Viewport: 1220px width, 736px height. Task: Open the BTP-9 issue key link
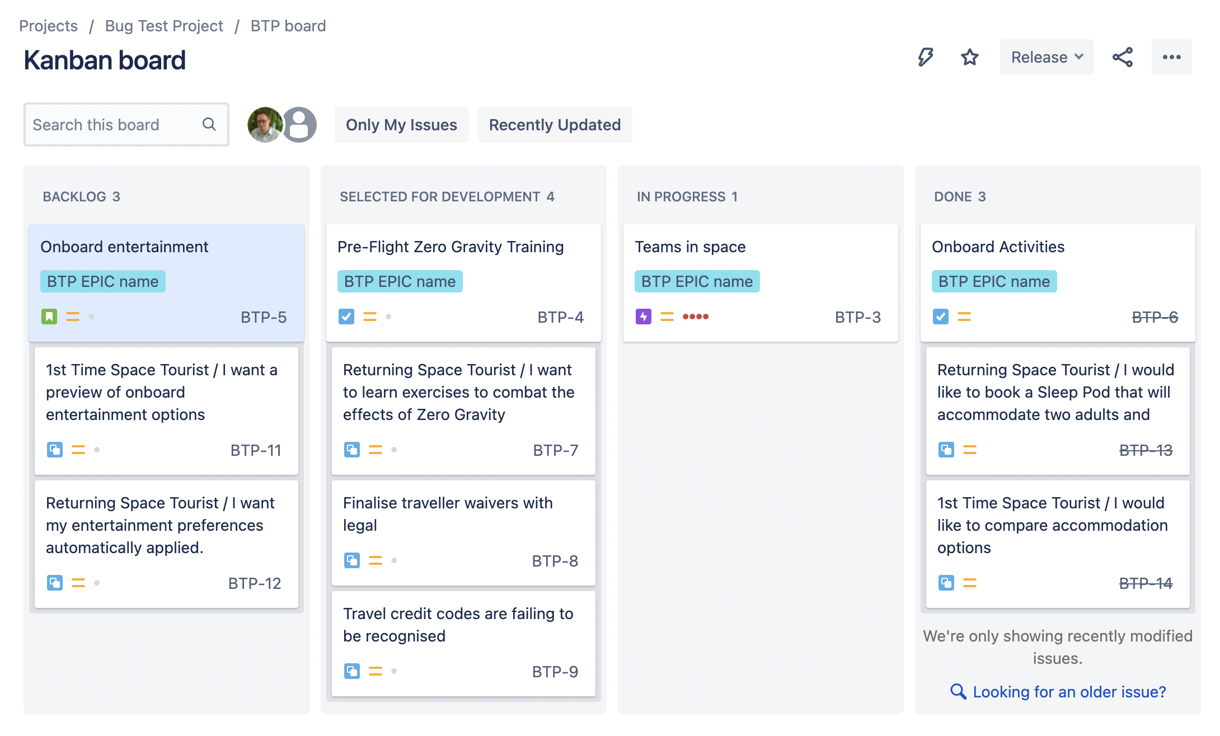[555, 671]
